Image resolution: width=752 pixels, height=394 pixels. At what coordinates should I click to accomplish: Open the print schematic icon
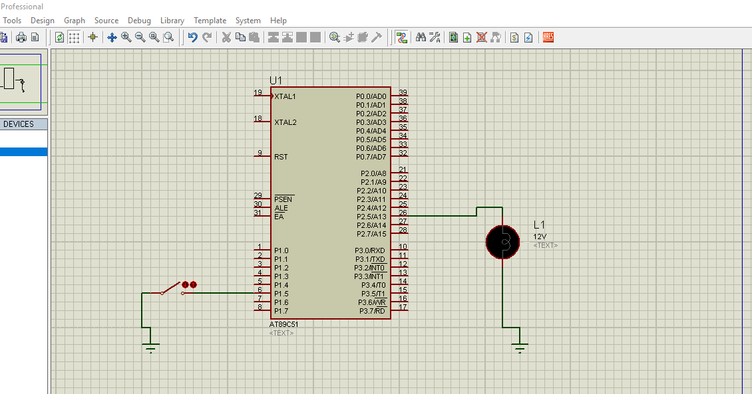point(21,37)
